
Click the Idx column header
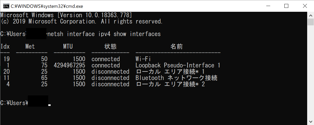(x=5, y=47)
